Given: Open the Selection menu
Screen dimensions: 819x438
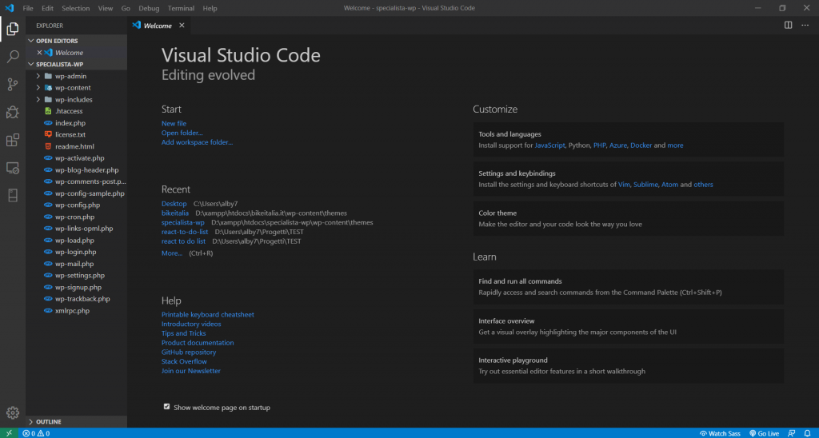Looking at the screenshot, I should pyautogui.click(x=75, y=8).
